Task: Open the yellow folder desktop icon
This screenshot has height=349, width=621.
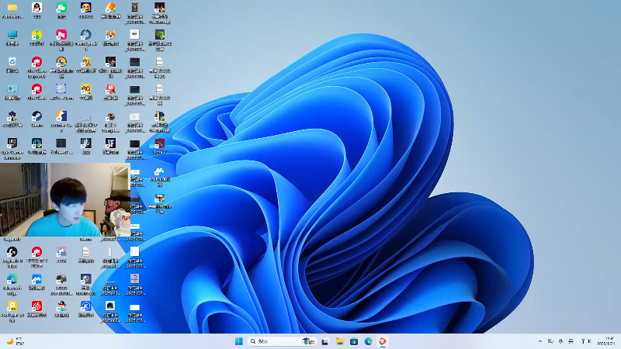Action: (x=12, y=8)
